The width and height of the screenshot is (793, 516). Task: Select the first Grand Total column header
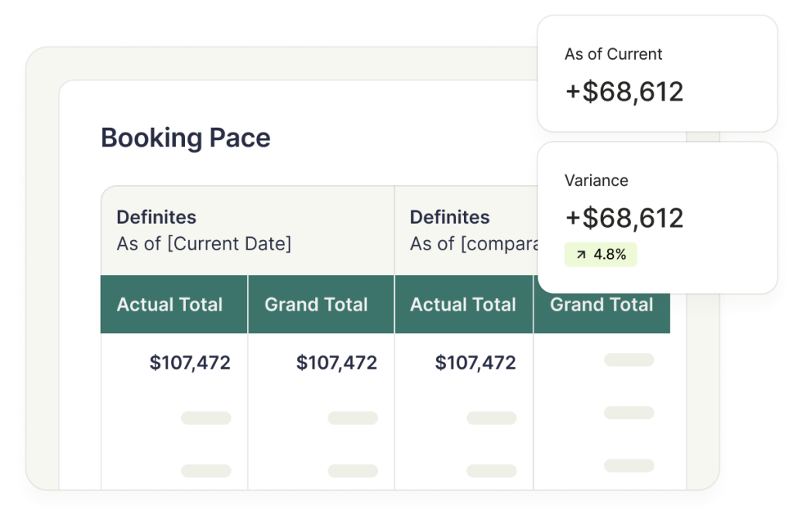[x=321, y=304]
